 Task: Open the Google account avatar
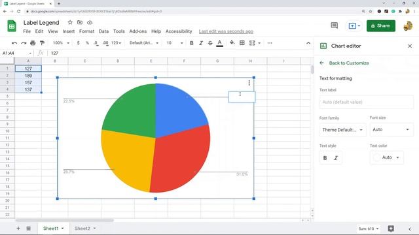tap(408, 26)
